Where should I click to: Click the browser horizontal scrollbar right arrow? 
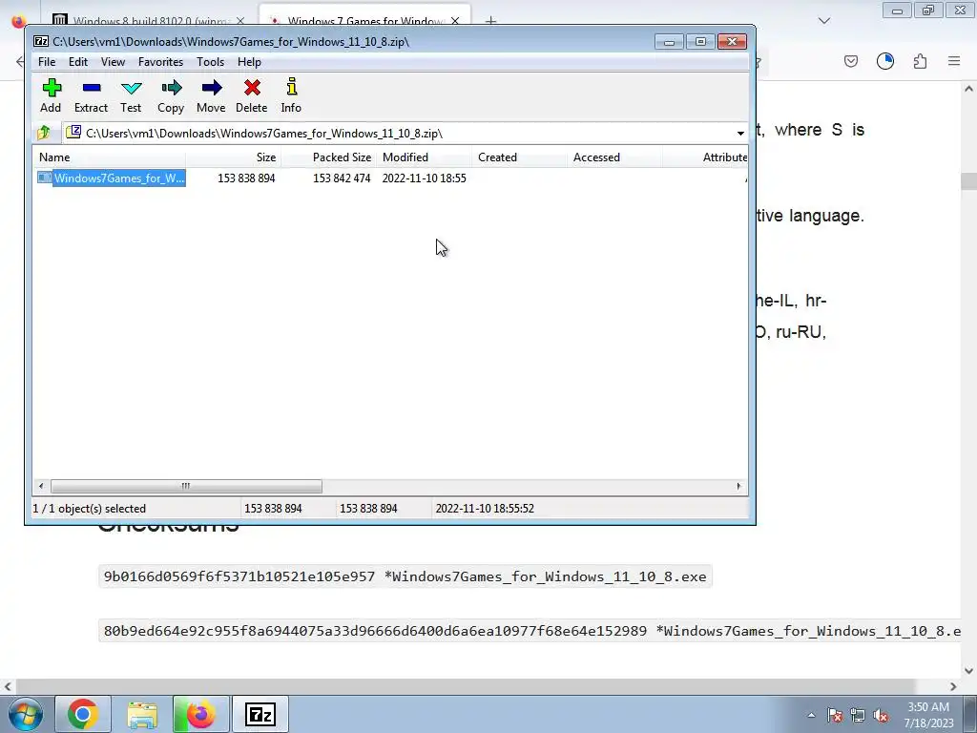pos(953,686)
